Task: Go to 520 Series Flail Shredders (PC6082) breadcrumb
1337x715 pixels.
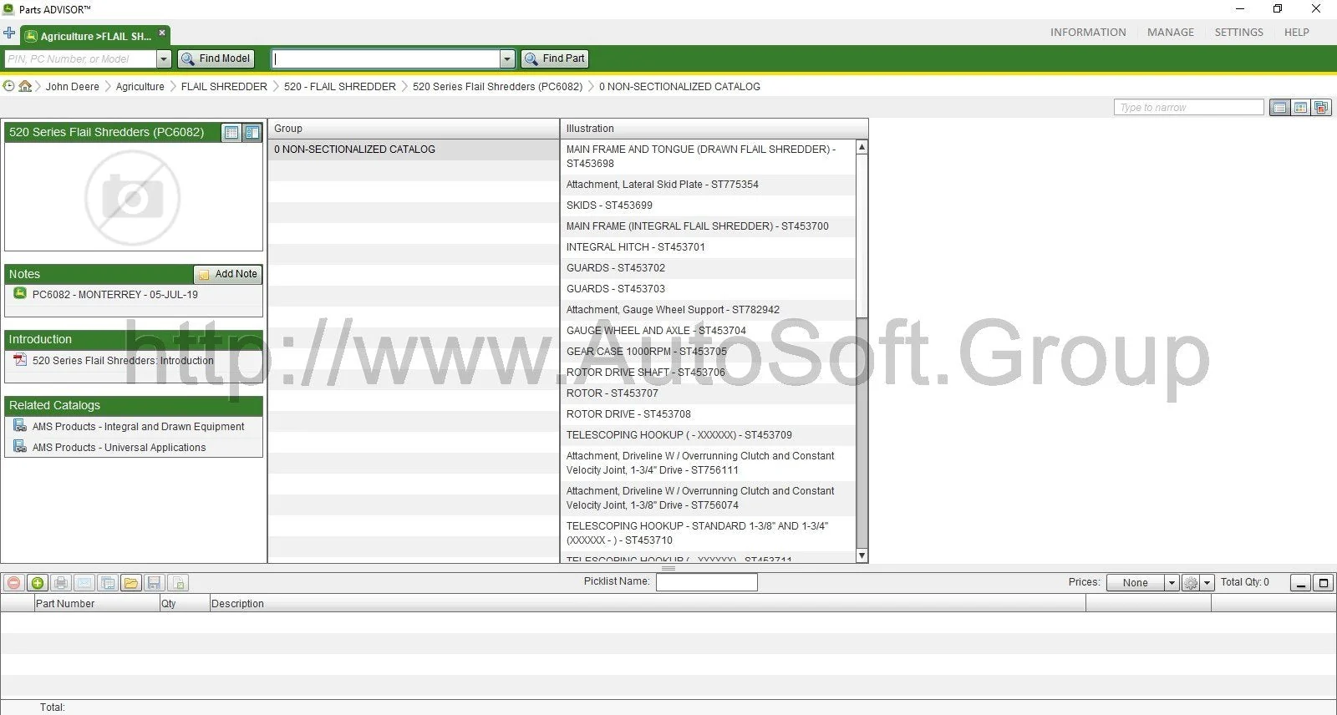Action: click(498, 86)
